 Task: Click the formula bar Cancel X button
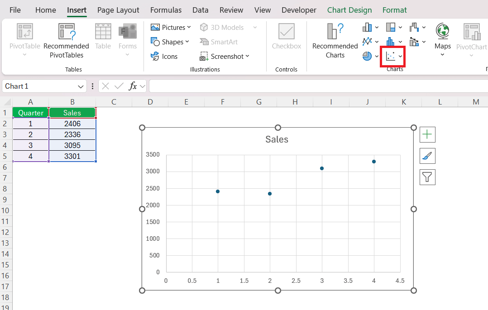(105, 86)
